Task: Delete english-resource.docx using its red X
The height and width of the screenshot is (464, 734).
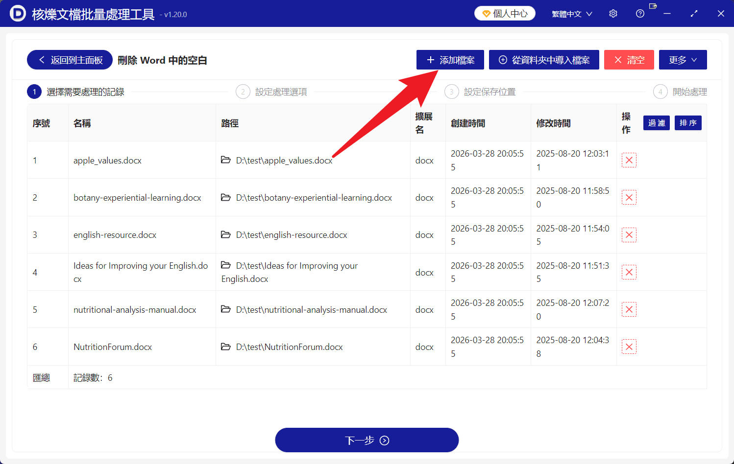Action: [629, 234]
